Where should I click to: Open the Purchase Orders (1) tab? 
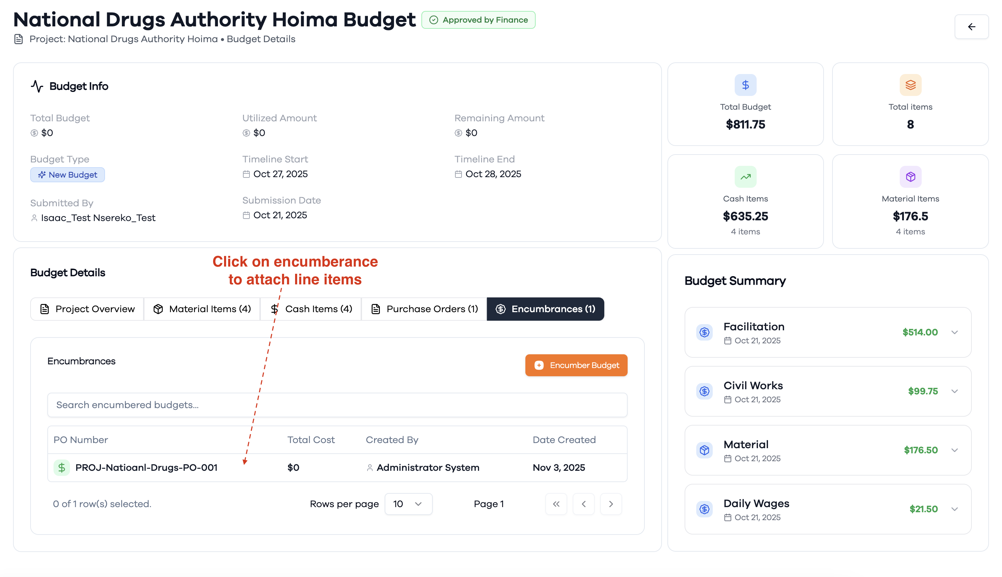coord(424,309)
